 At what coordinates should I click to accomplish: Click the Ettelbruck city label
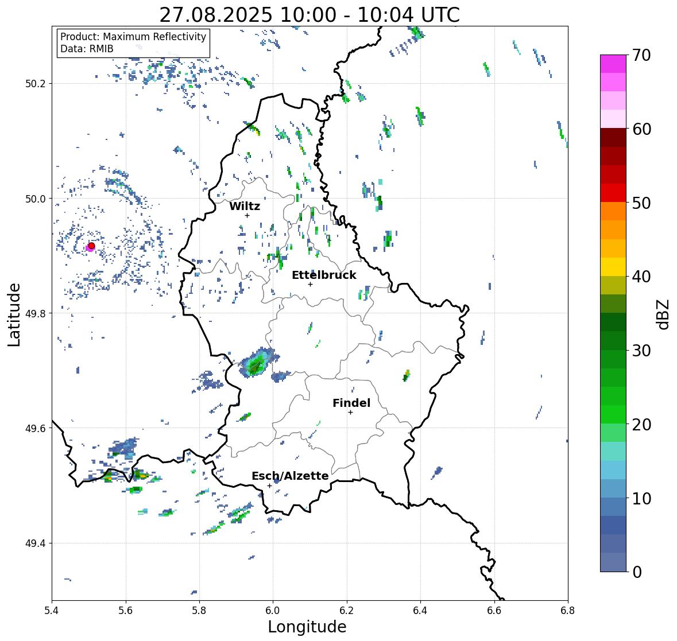[324, 275]
